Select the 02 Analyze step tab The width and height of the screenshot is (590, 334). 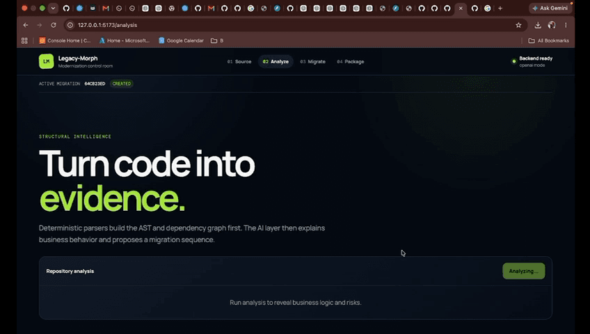(x=276, y=62)
